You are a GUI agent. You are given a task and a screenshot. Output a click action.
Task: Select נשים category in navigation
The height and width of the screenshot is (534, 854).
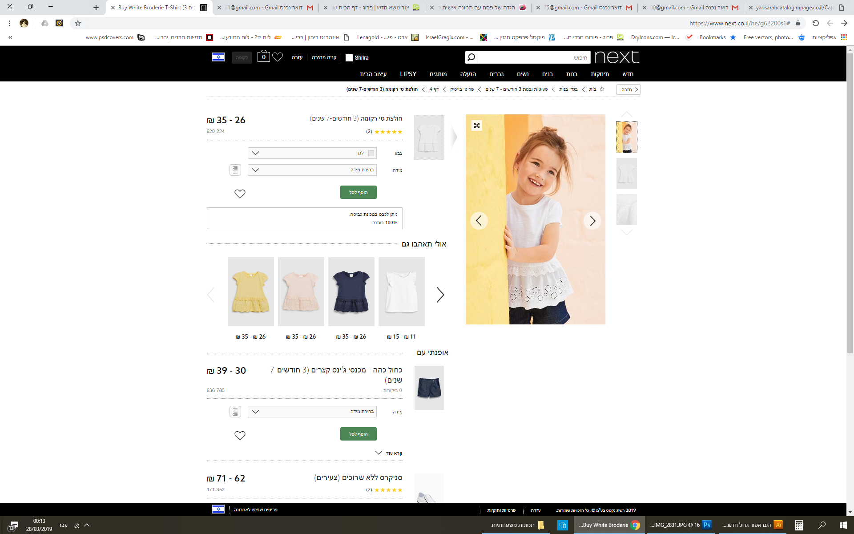[x=523, y=74]
